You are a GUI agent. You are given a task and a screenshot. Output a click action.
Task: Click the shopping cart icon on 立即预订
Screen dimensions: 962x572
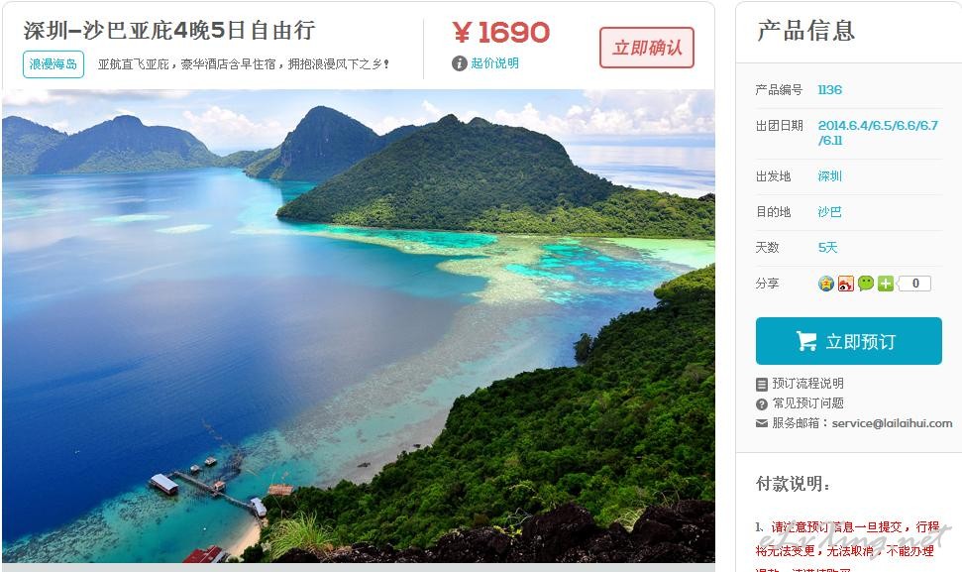click(x=806, y=341)
